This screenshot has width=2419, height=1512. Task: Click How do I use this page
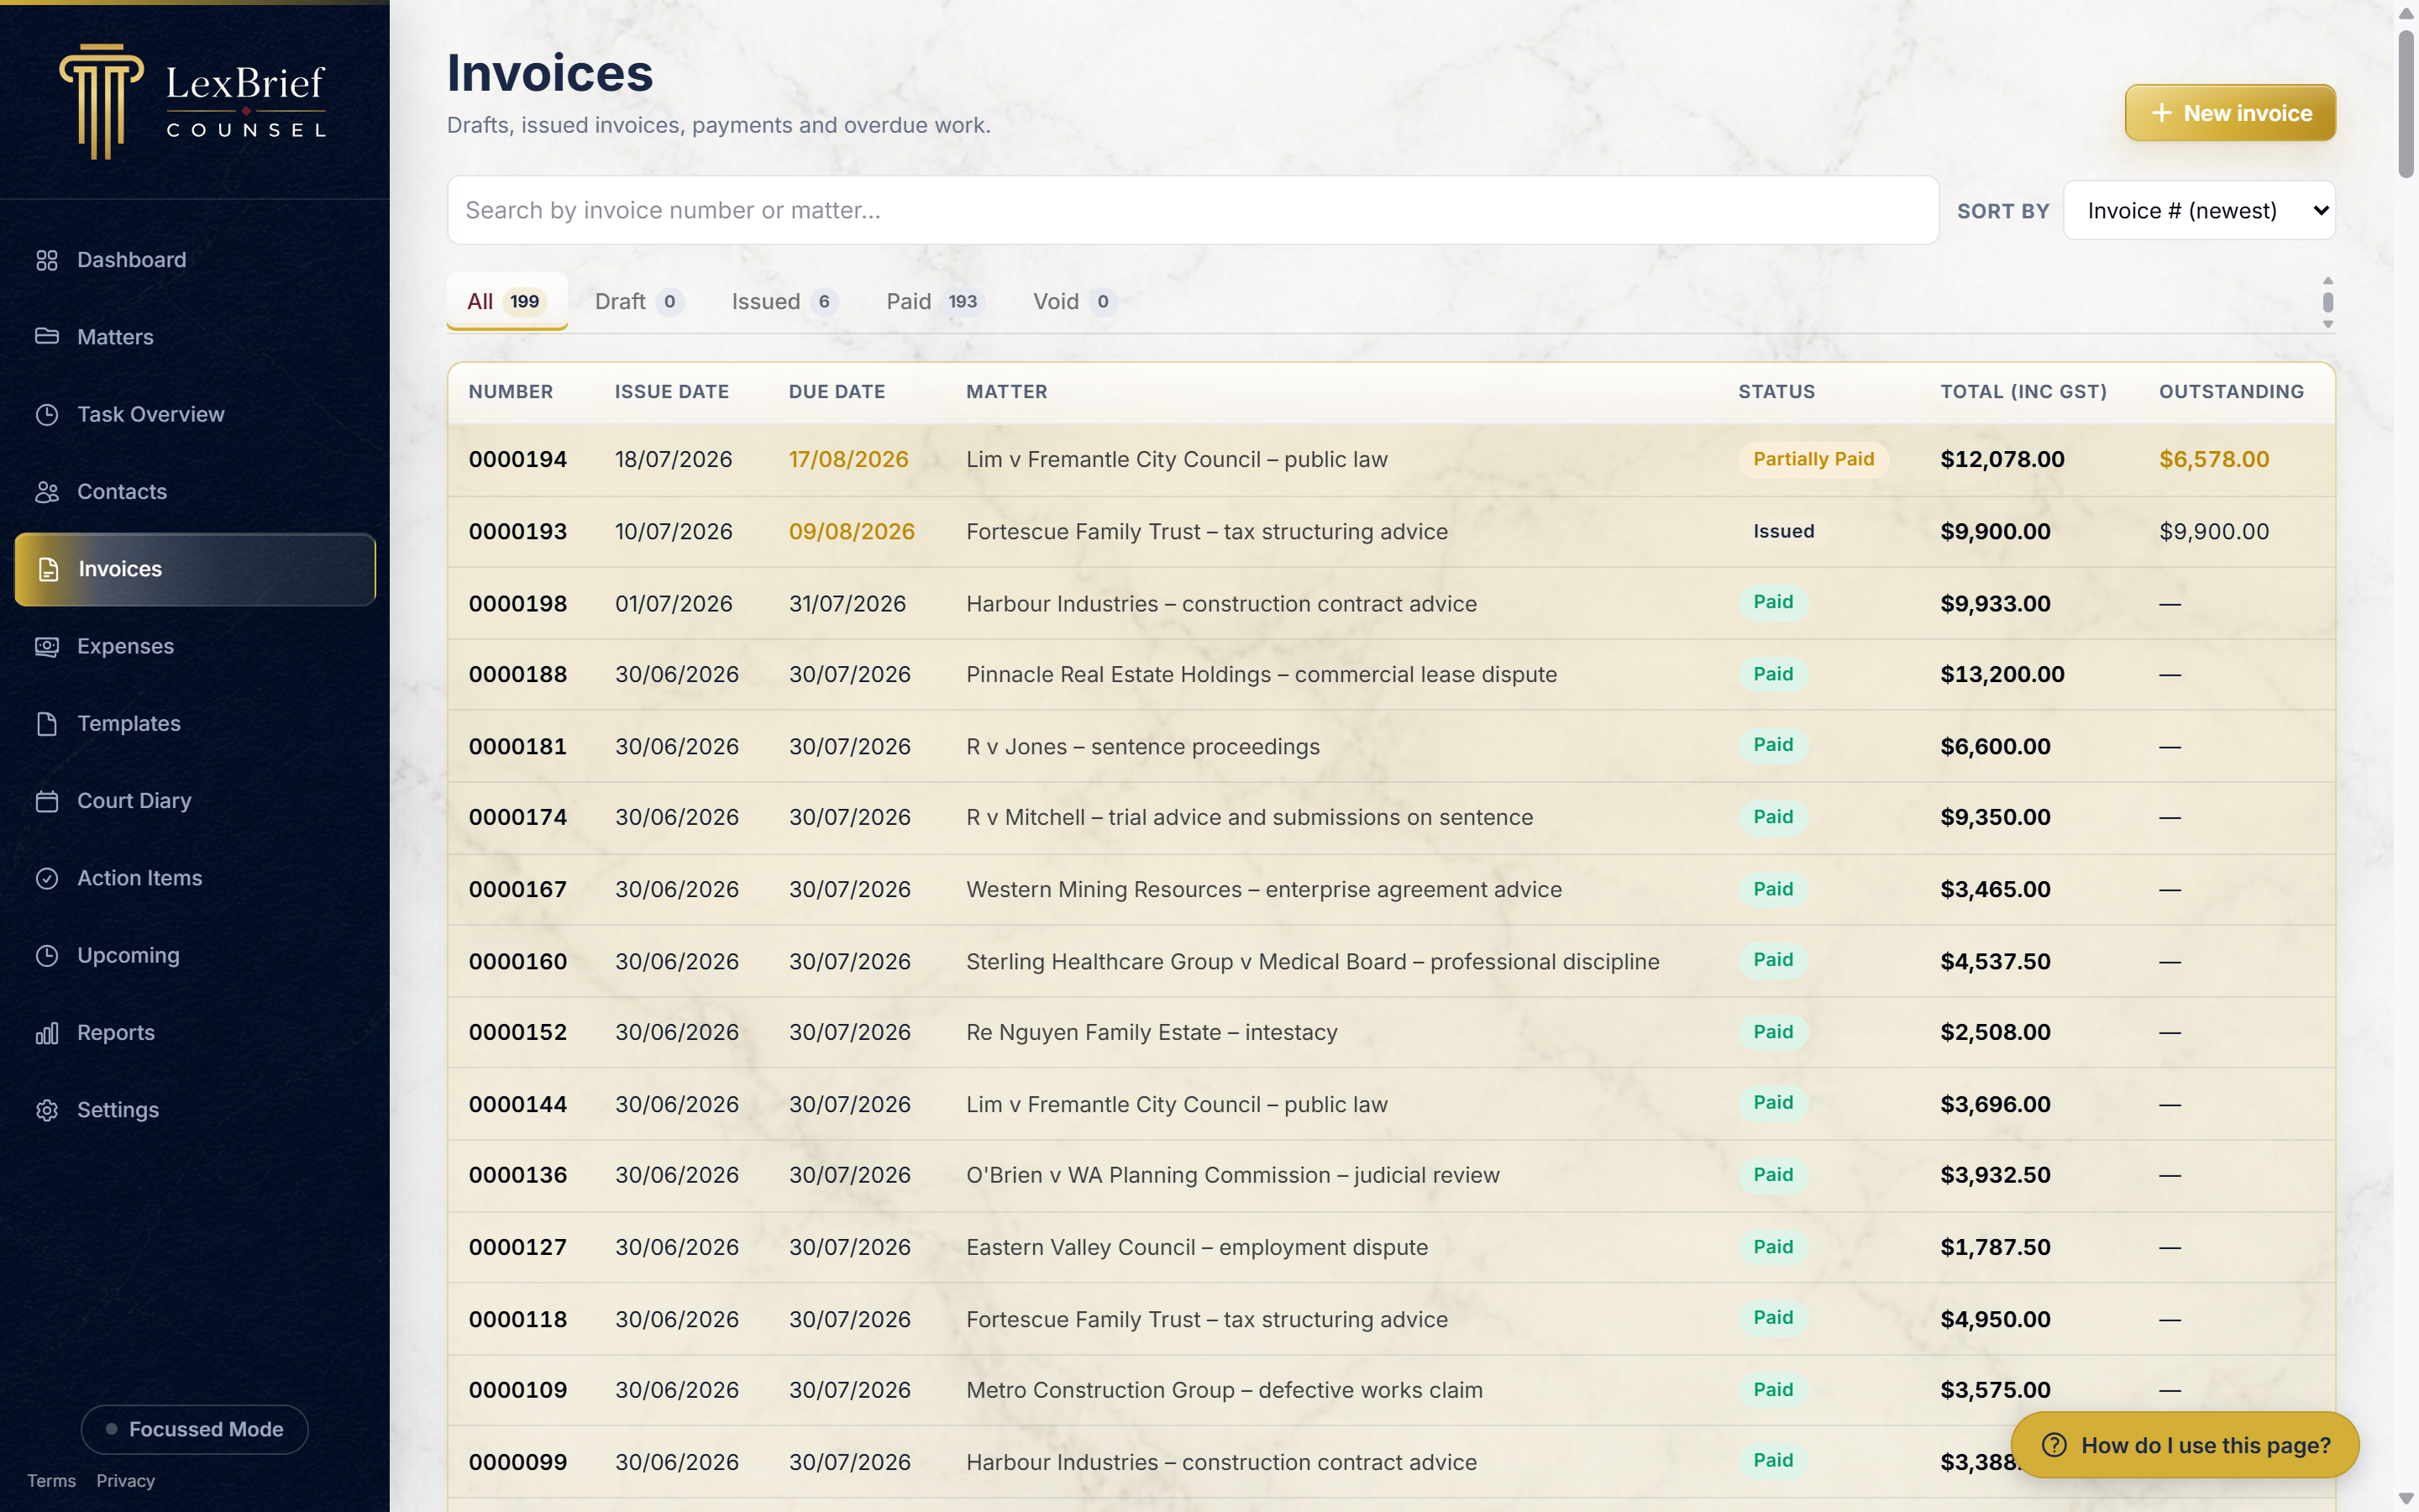[x=2185, y=1445]
